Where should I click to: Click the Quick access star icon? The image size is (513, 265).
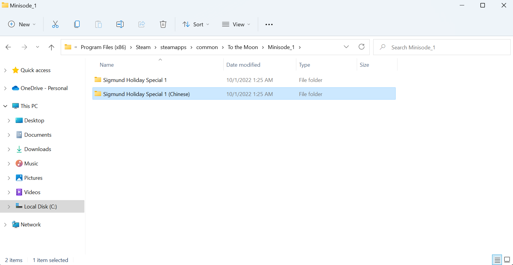click(16, 70)
